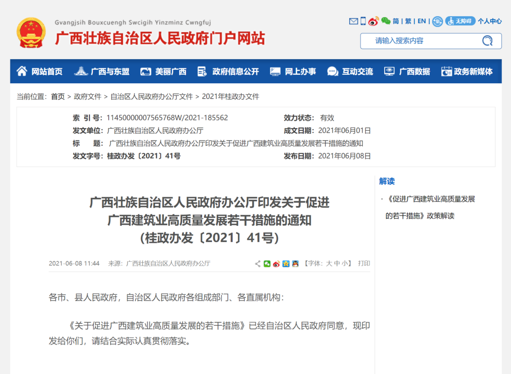Click the generic share icon under title
The image size is (511, 374).
258,264
